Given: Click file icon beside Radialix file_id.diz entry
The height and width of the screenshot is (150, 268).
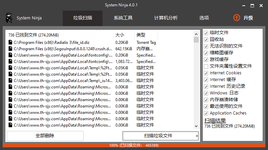Looking at the screenshot, I should (10, 43).
